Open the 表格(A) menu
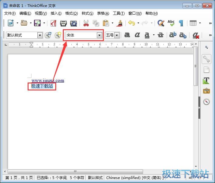This screenshot has height=183, width=215. pos(103,13)
